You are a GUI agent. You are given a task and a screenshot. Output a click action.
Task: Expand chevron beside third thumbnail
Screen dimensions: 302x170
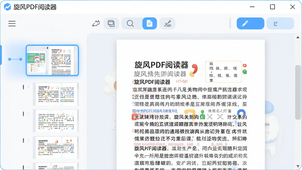(x=28, y=114)
